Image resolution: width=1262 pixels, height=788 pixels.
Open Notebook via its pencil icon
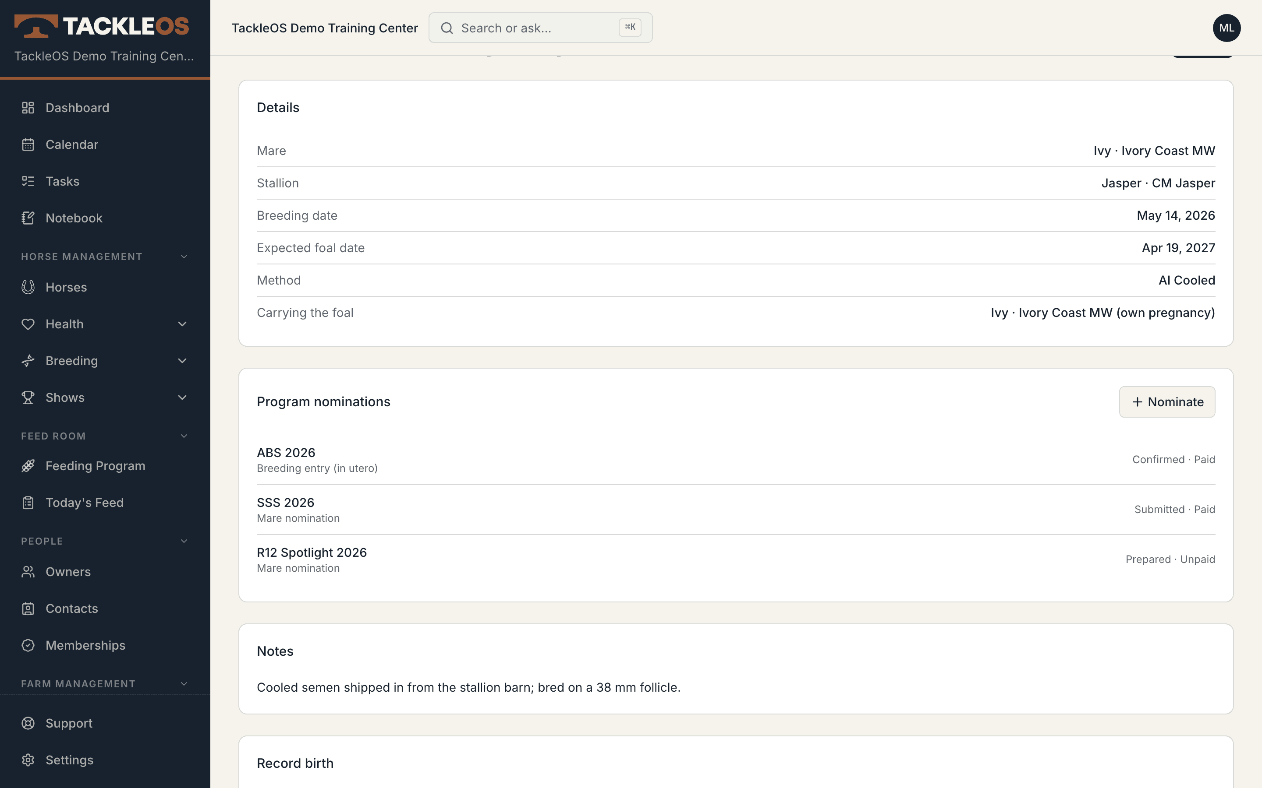(x=28, y=218)
